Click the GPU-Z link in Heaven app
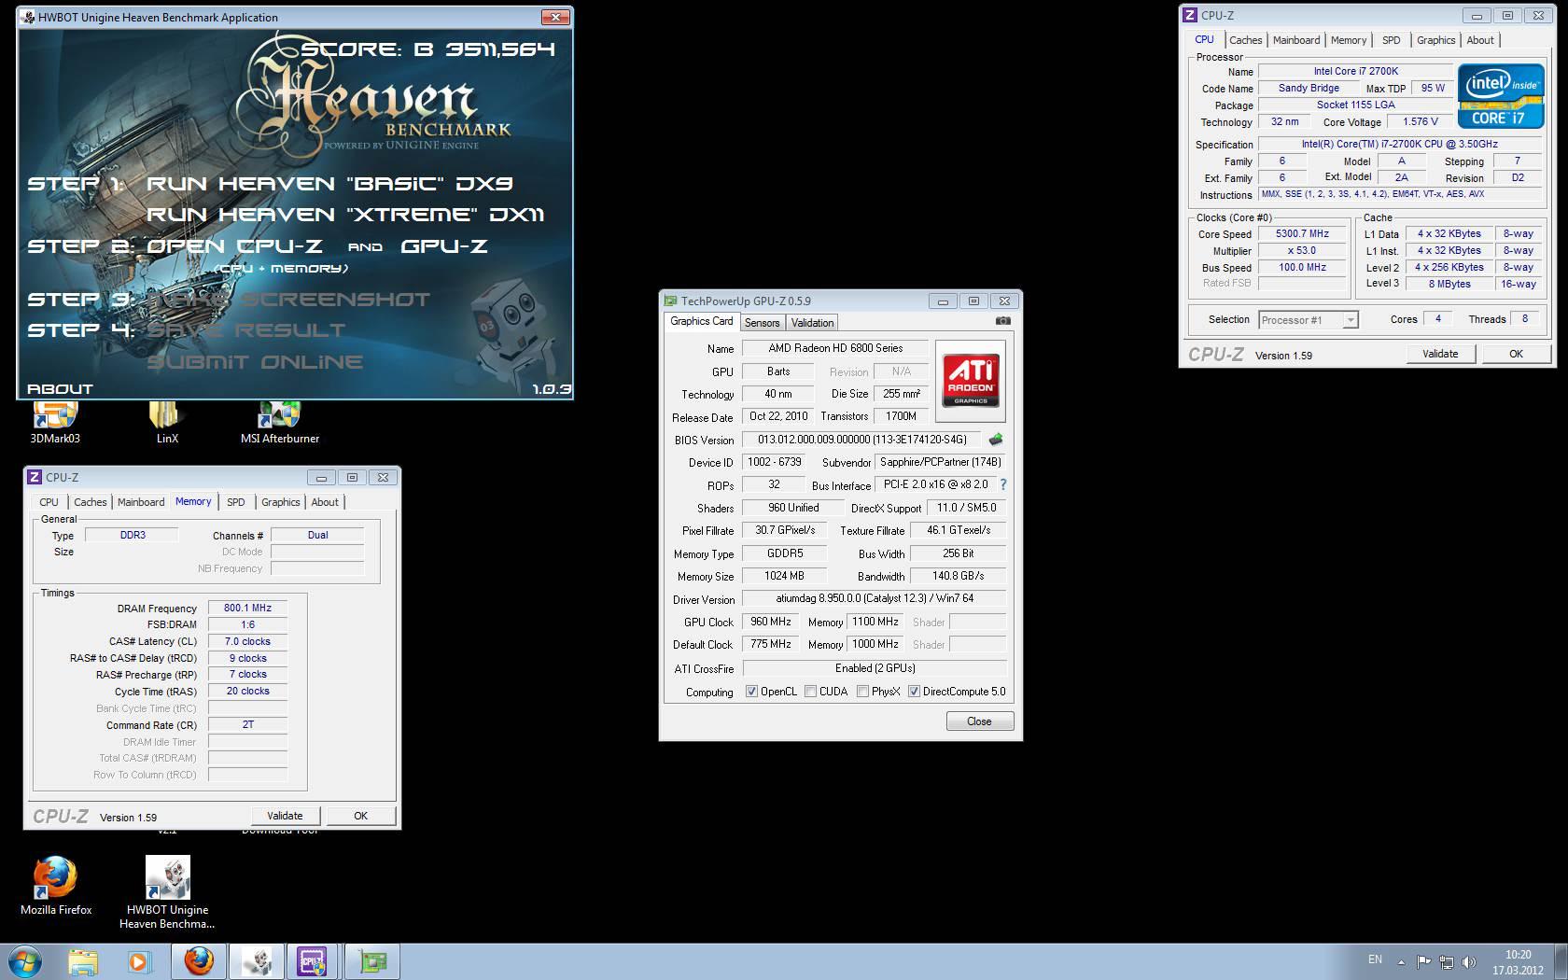Viewport: 1568px width, 980px height. point(444,246)
